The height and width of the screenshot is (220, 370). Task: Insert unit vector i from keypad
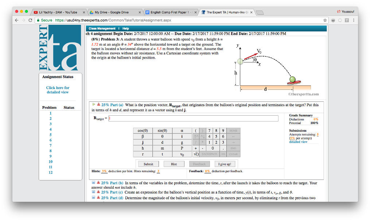[182, 136]
